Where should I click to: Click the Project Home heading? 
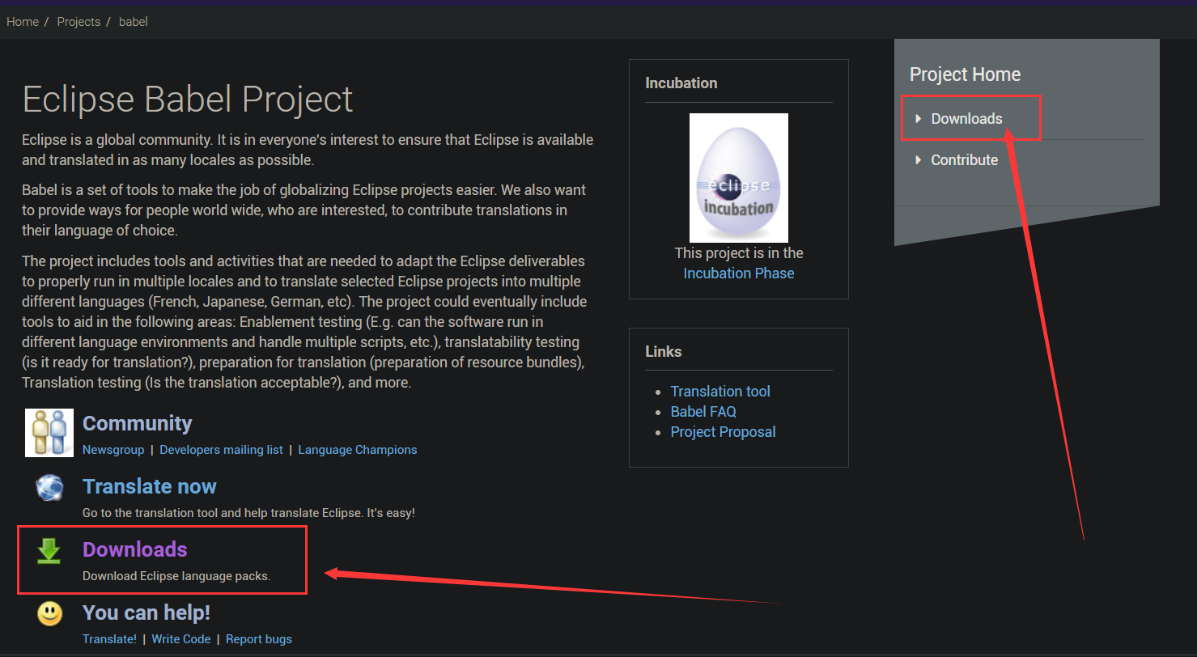tap(965, 74)
